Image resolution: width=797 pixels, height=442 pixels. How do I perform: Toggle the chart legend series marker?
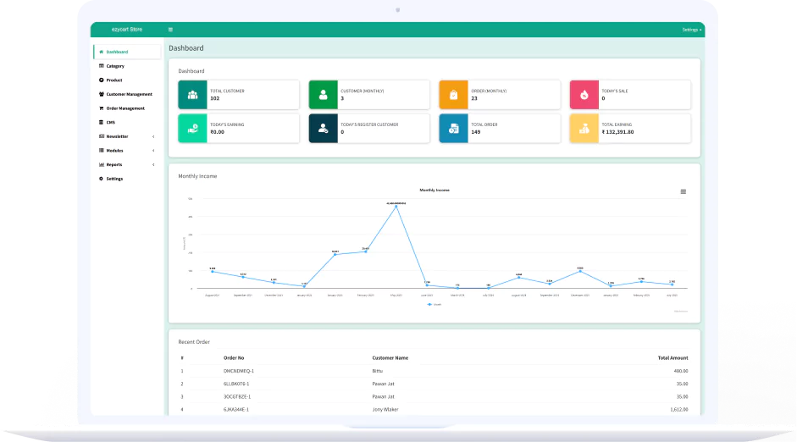coord(429,304)
